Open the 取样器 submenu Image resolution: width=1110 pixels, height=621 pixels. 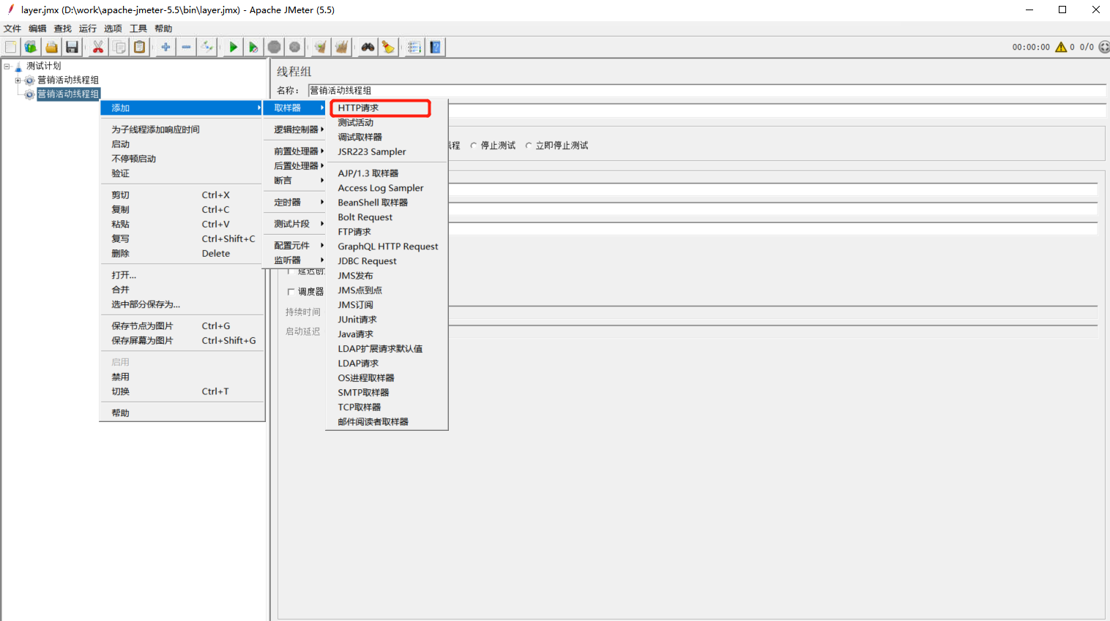tap(295, 108)
